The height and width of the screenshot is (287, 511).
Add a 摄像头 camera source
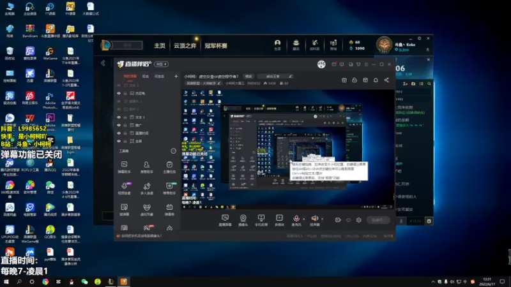[243, 220]
